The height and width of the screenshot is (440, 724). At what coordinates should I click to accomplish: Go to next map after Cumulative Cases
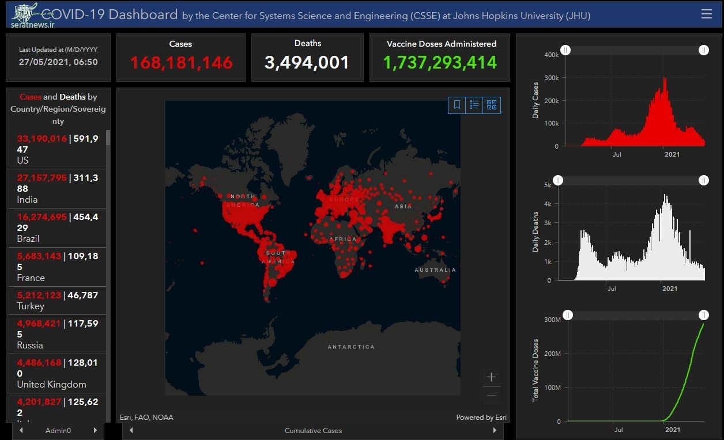[494, 430]
